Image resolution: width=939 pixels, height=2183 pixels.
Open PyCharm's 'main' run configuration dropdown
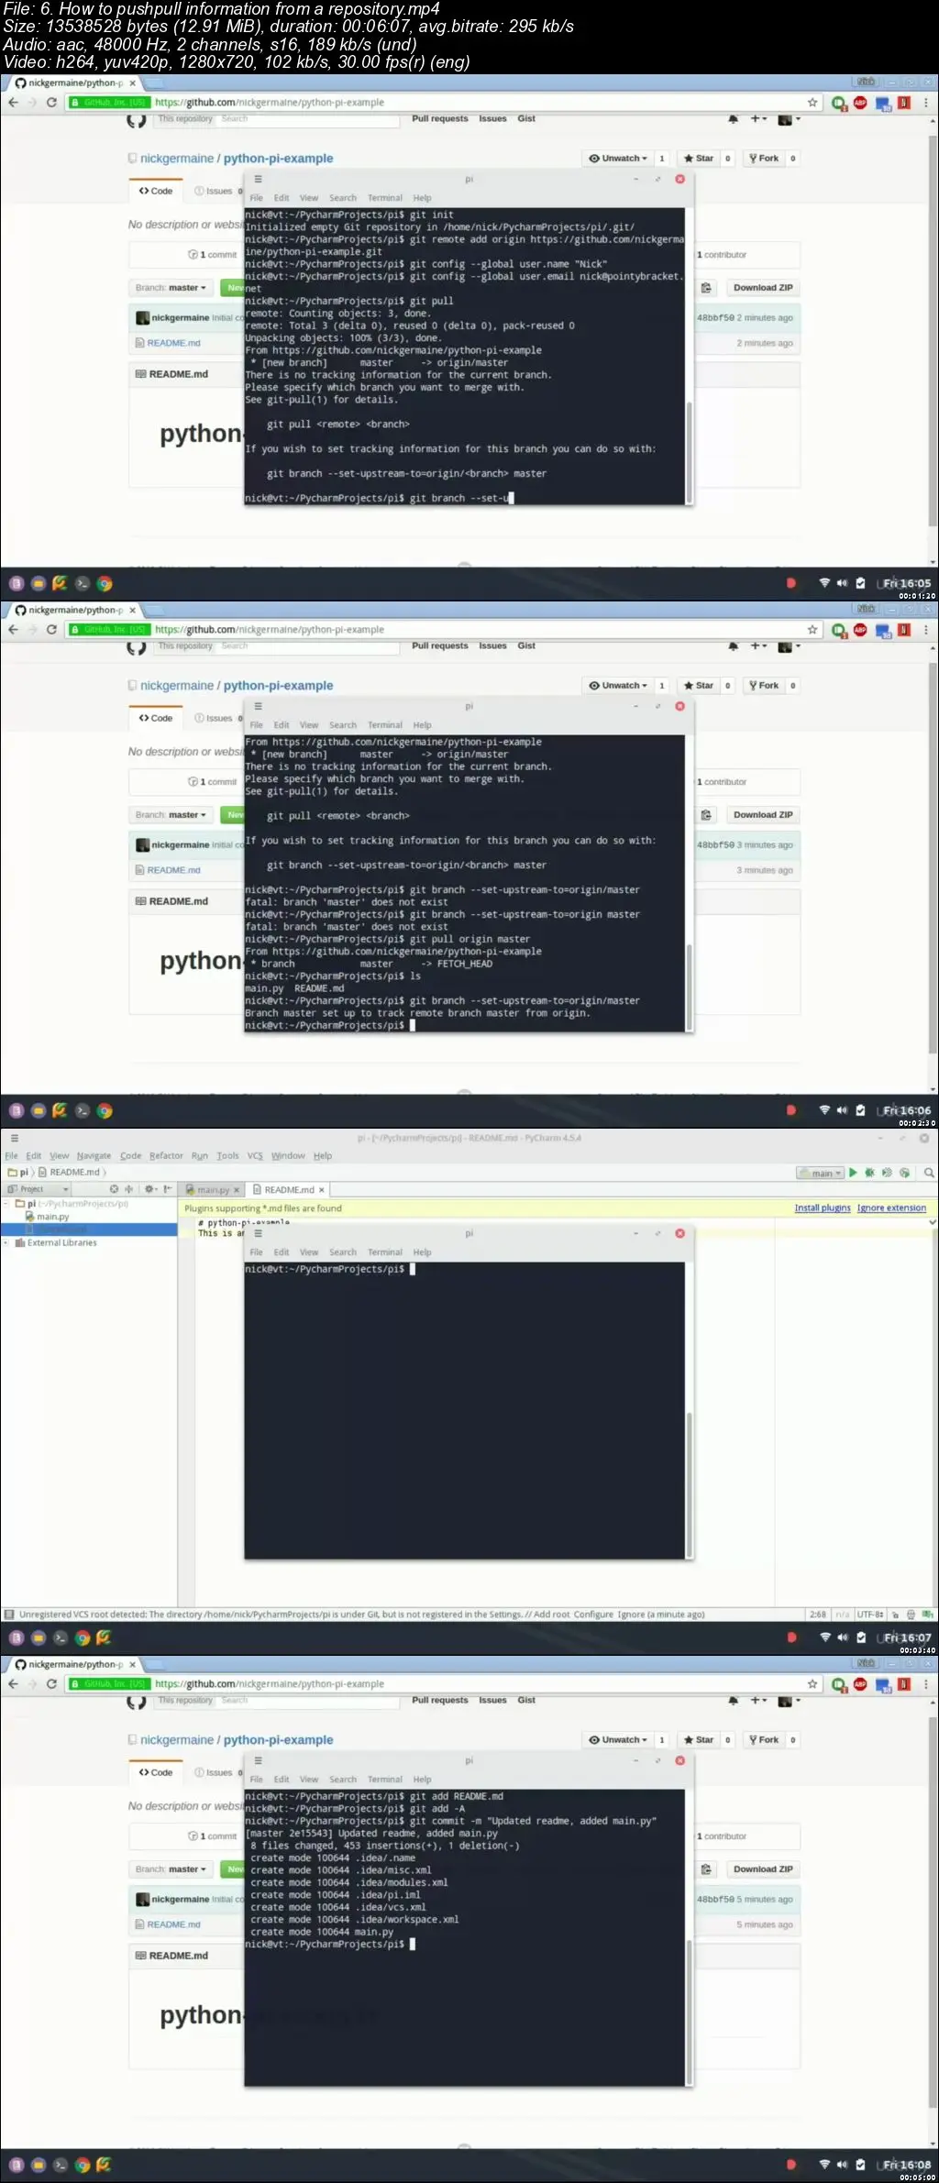[821, 1174]
